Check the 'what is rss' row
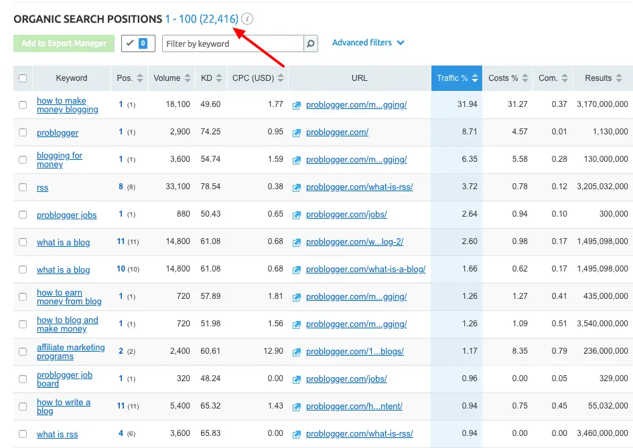Screen dimensions: 633x448 click(x=23, y=433)
